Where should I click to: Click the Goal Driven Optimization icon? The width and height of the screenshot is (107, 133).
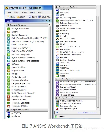(57, 101)
